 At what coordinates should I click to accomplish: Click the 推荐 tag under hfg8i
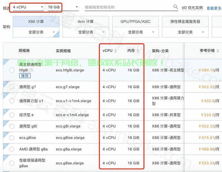coord(25,76)
